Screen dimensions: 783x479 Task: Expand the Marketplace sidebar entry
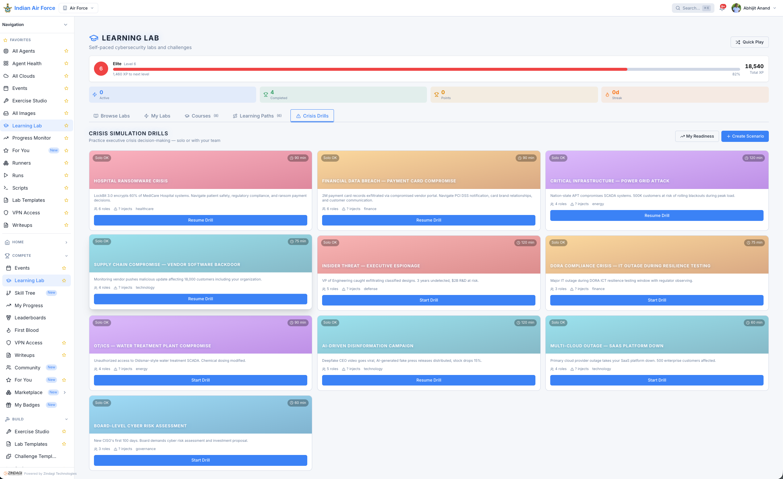point(65,392)
